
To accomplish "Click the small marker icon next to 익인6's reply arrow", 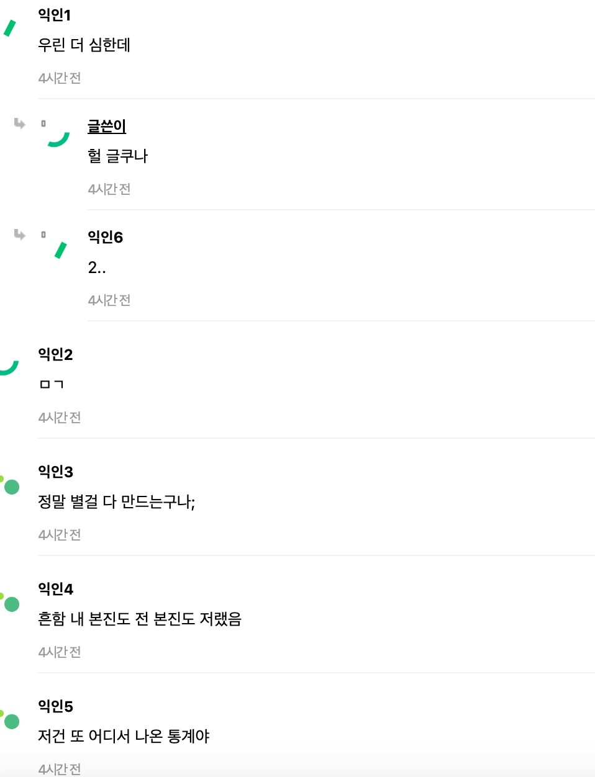I will pyautogui.click(x=43, y=235).
